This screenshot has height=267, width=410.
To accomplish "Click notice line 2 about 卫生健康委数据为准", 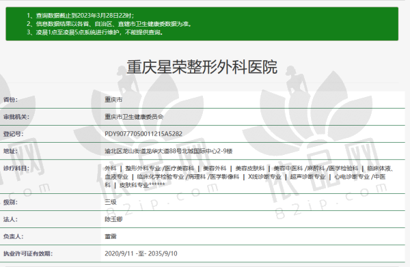I will pos(109,24).
